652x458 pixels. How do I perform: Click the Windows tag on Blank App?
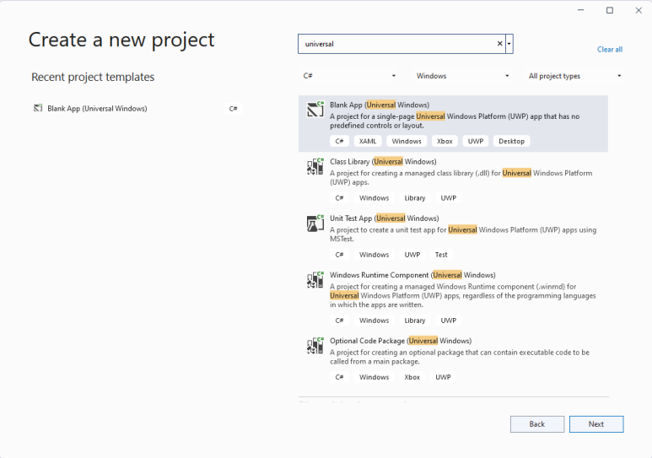coord(407,141)
